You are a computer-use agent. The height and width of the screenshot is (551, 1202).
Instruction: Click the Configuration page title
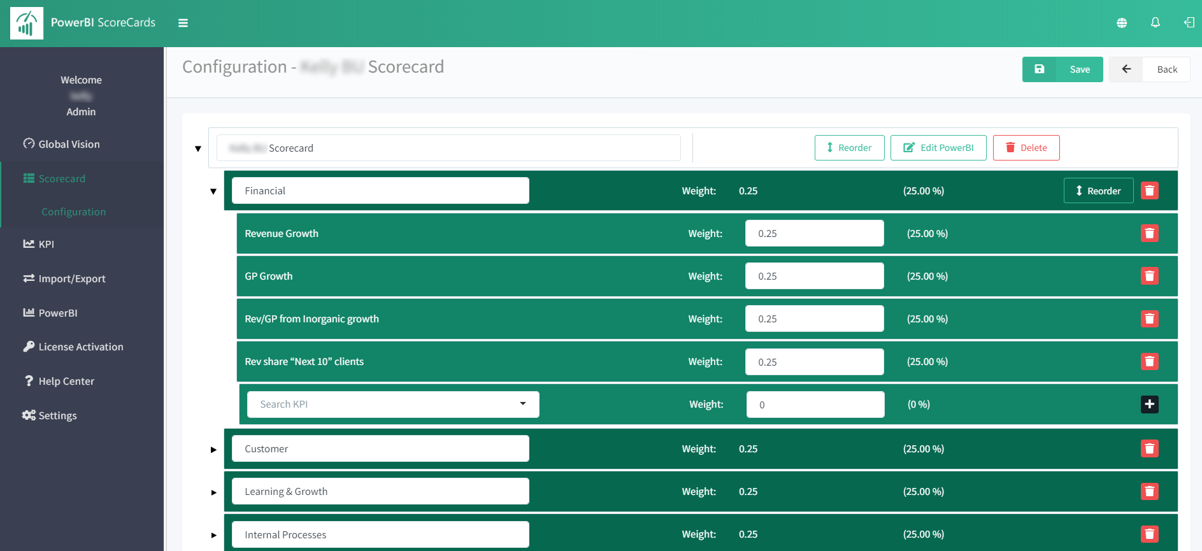pyautogui.click(x=313, y=67)
